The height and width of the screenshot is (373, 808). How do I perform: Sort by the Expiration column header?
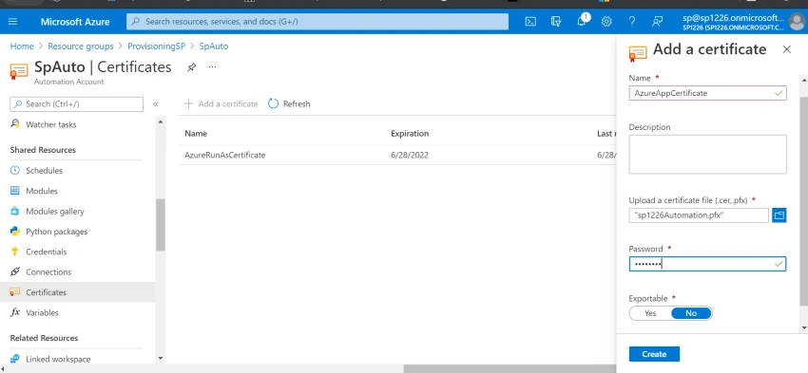point(410,133)
